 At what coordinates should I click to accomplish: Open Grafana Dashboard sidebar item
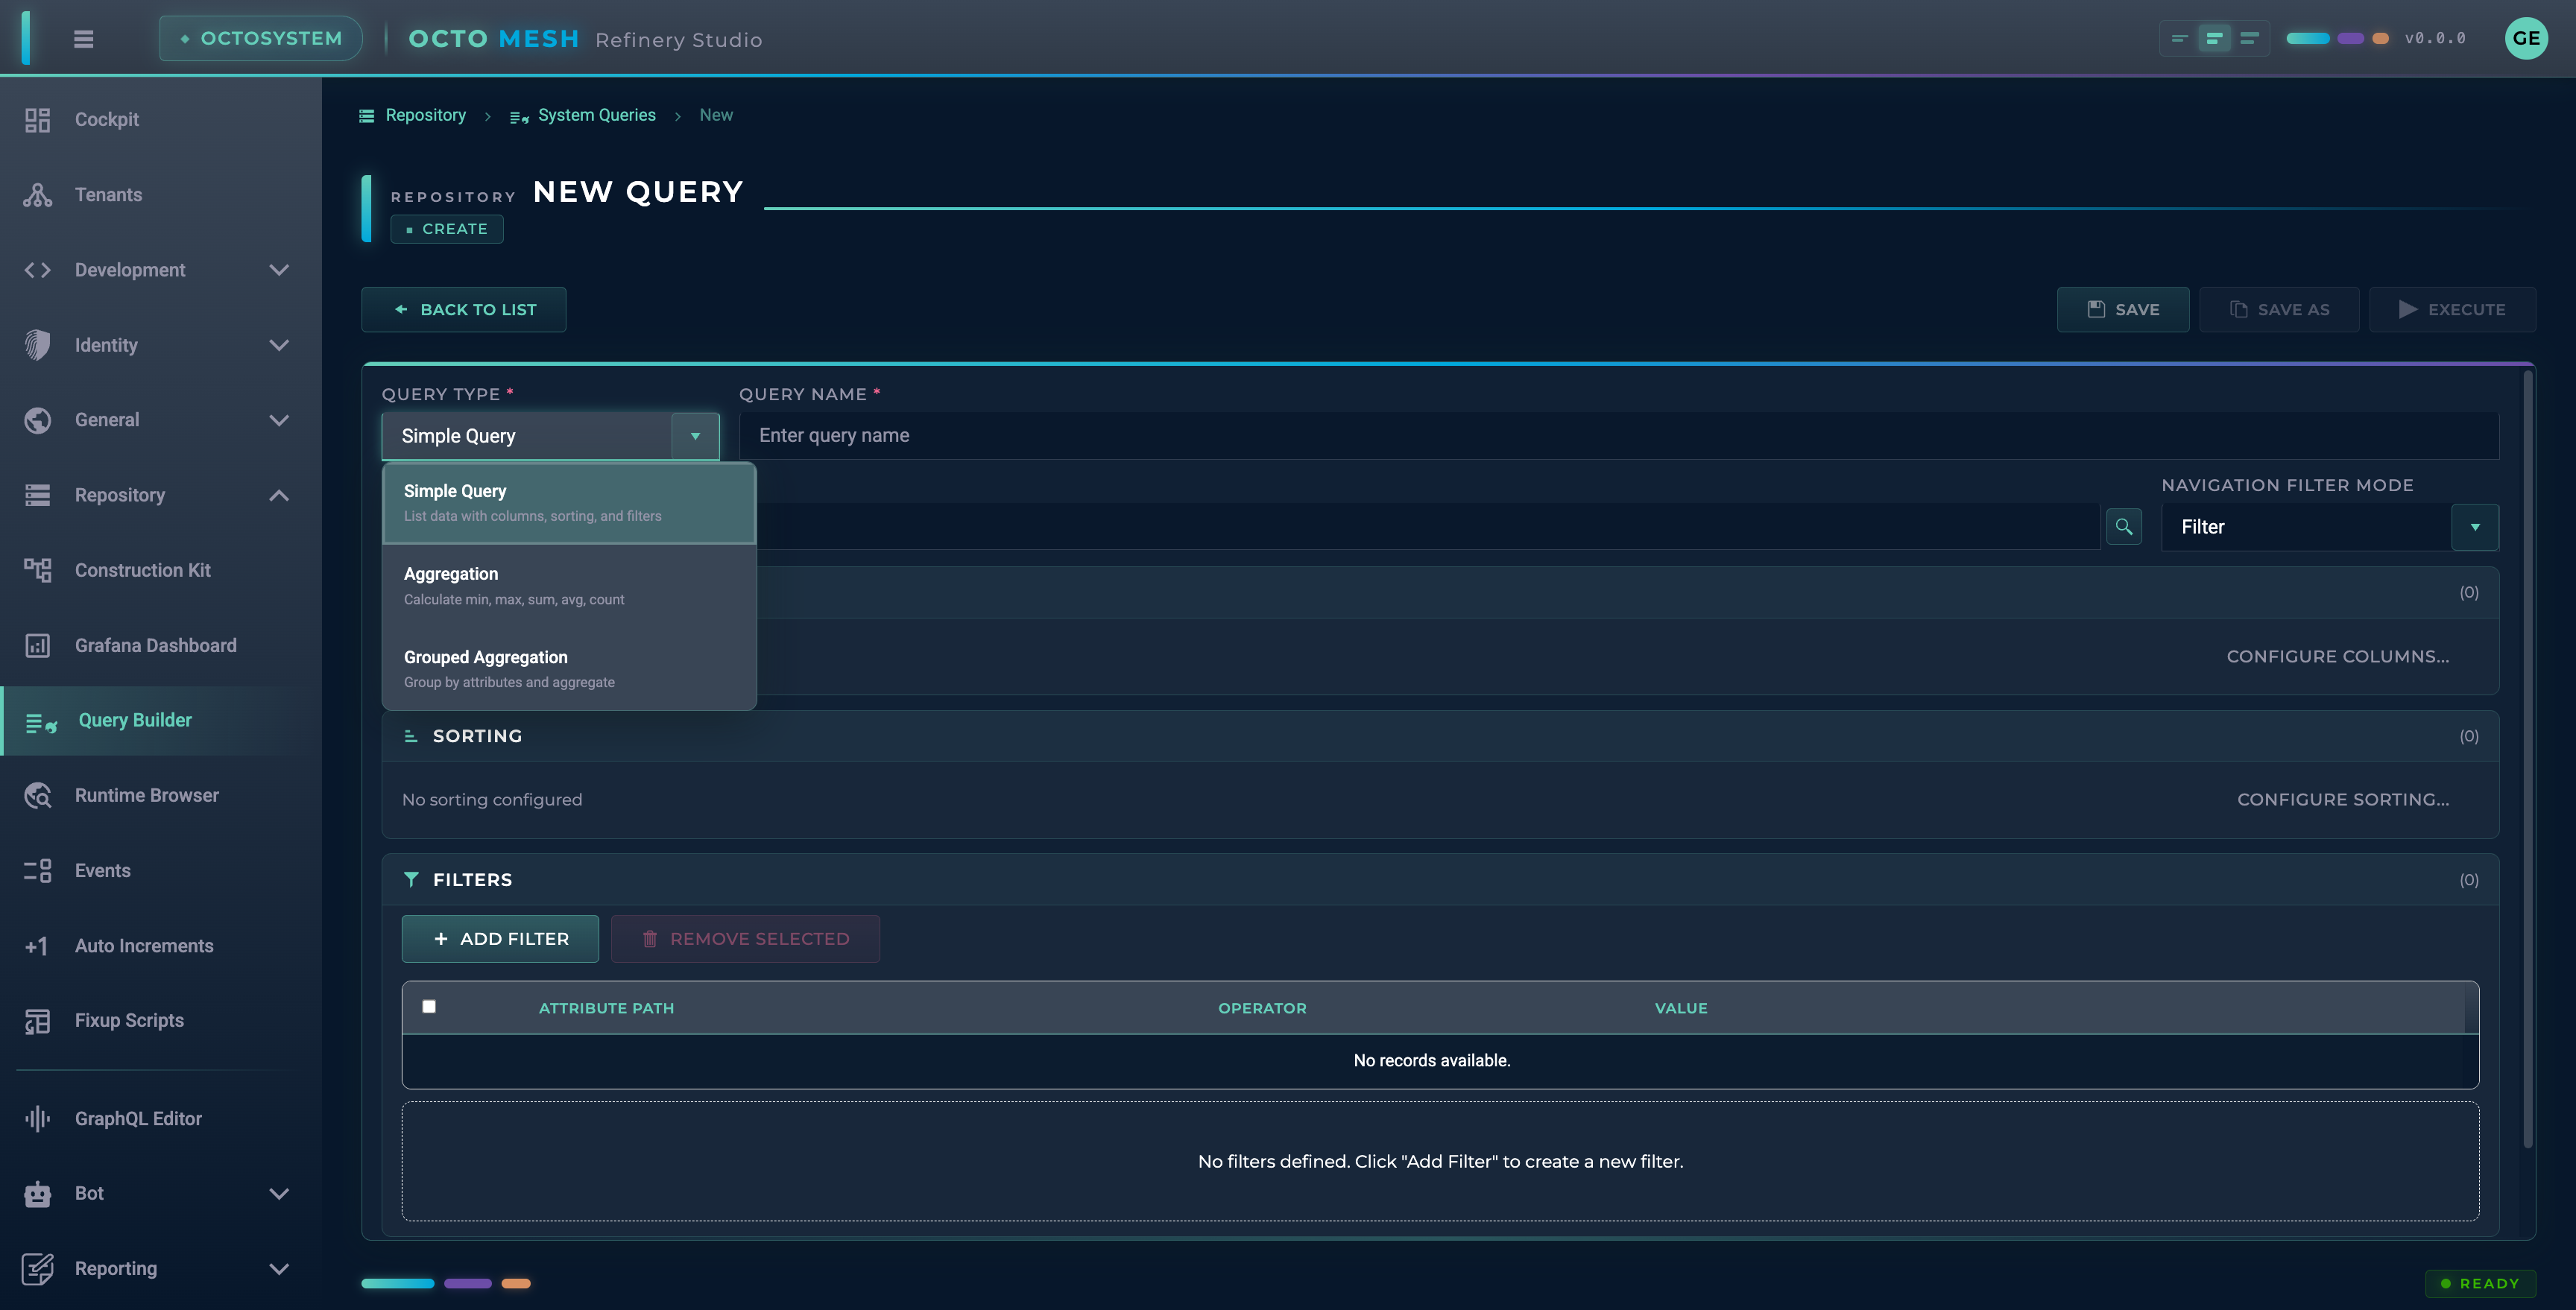tap(155, 646)
